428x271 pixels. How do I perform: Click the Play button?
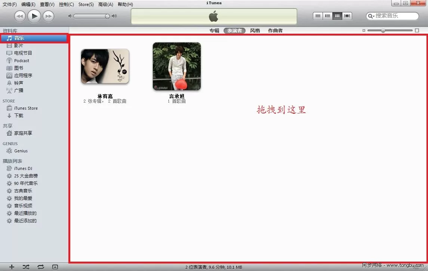click(x=34, y=16)
